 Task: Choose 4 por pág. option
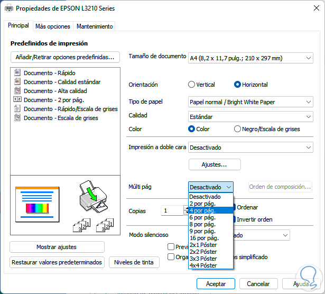pos(211,210)
